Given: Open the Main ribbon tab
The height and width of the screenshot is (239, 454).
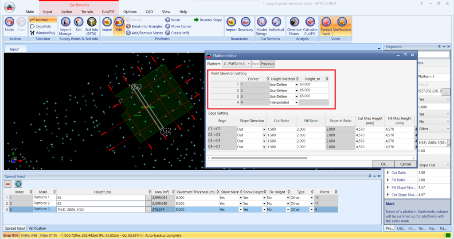Looking at the screenshot, I should (x=30, y=12).
